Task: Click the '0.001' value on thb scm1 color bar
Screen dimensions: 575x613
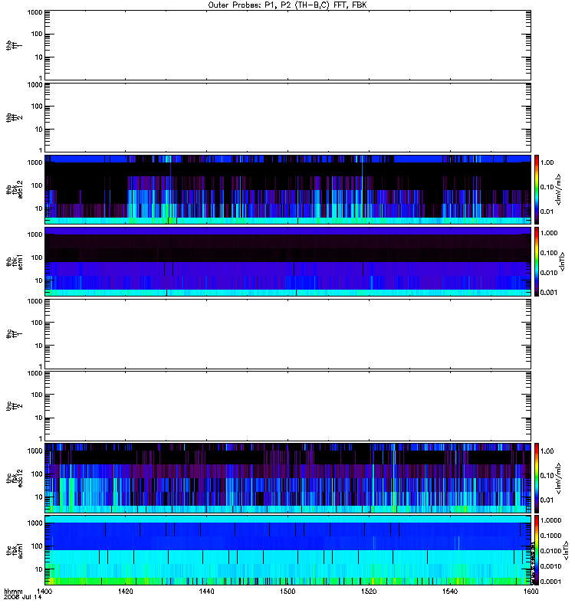Action: click(549, 293)
